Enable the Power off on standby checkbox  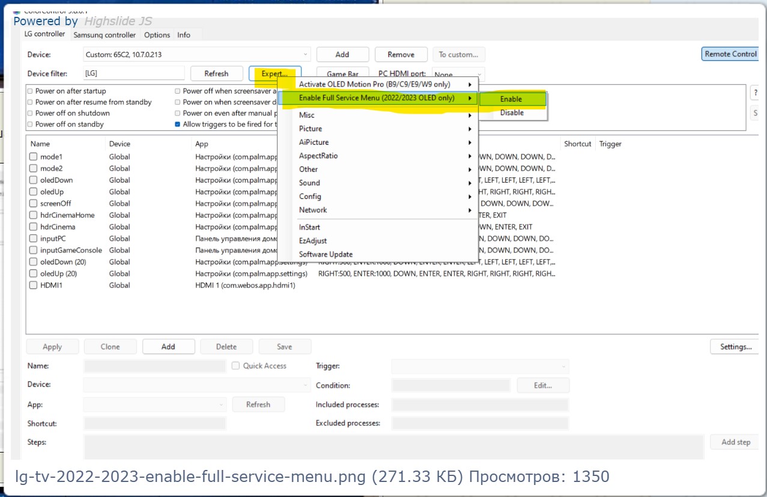coord(30,124)
